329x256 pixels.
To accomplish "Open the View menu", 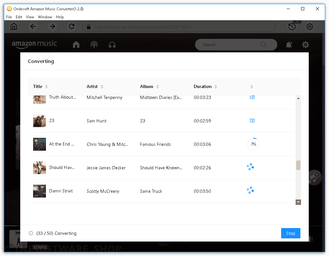I will point(30,17).
